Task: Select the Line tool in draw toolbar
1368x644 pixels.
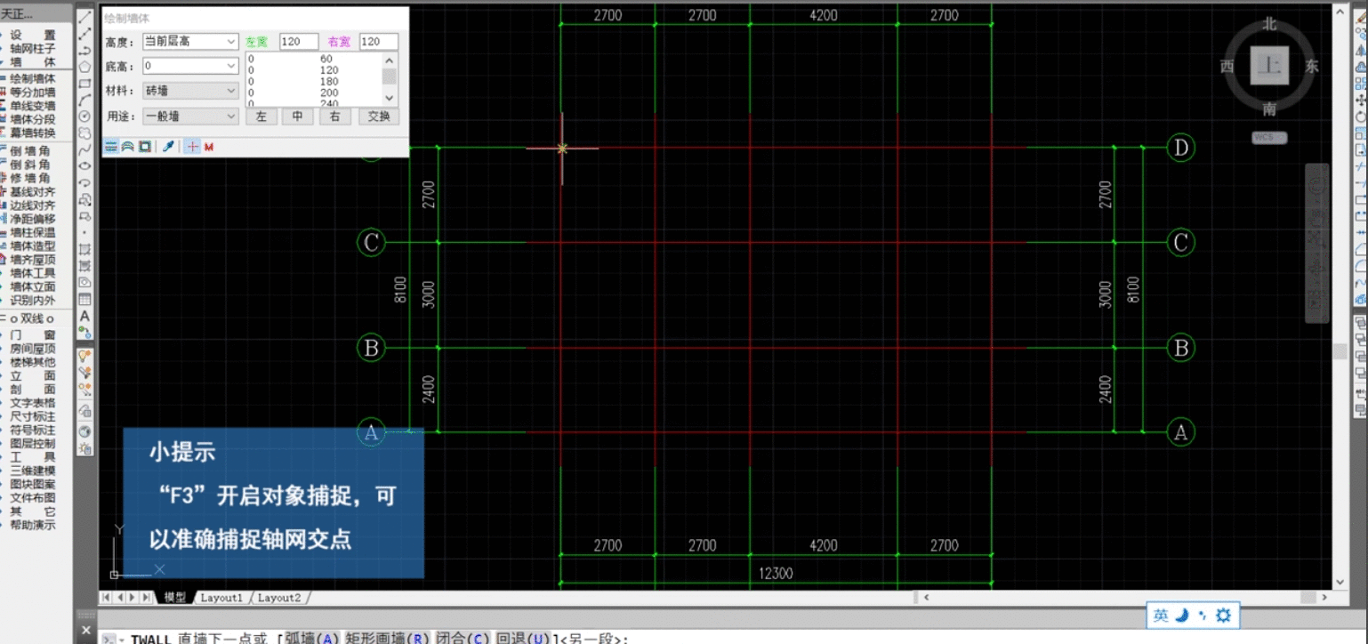Action: (x=85, y=17)
